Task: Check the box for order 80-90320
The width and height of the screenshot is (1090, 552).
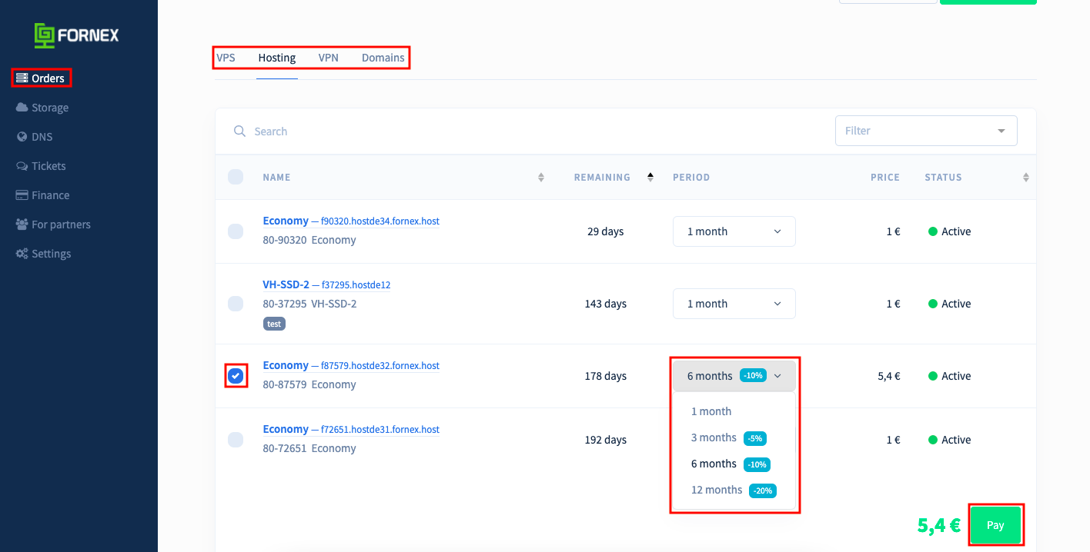Action: [236, 231]
